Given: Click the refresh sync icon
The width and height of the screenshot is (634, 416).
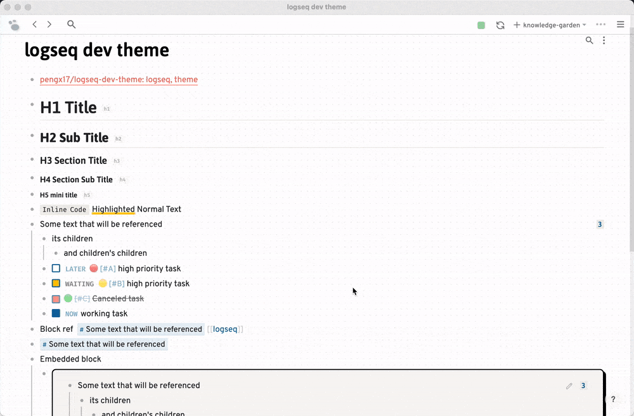Looking at the screenshot, I should click(500, 25).
